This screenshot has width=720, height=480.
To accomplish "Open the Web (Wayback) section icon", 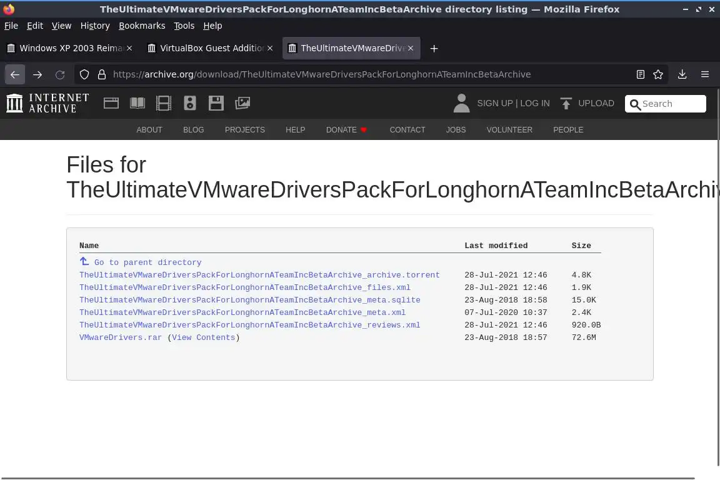I will click(111, 103).
